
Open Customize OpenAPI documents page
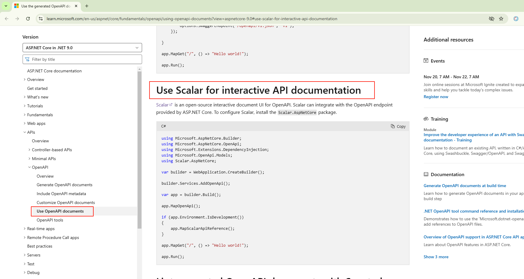(66, 203)
